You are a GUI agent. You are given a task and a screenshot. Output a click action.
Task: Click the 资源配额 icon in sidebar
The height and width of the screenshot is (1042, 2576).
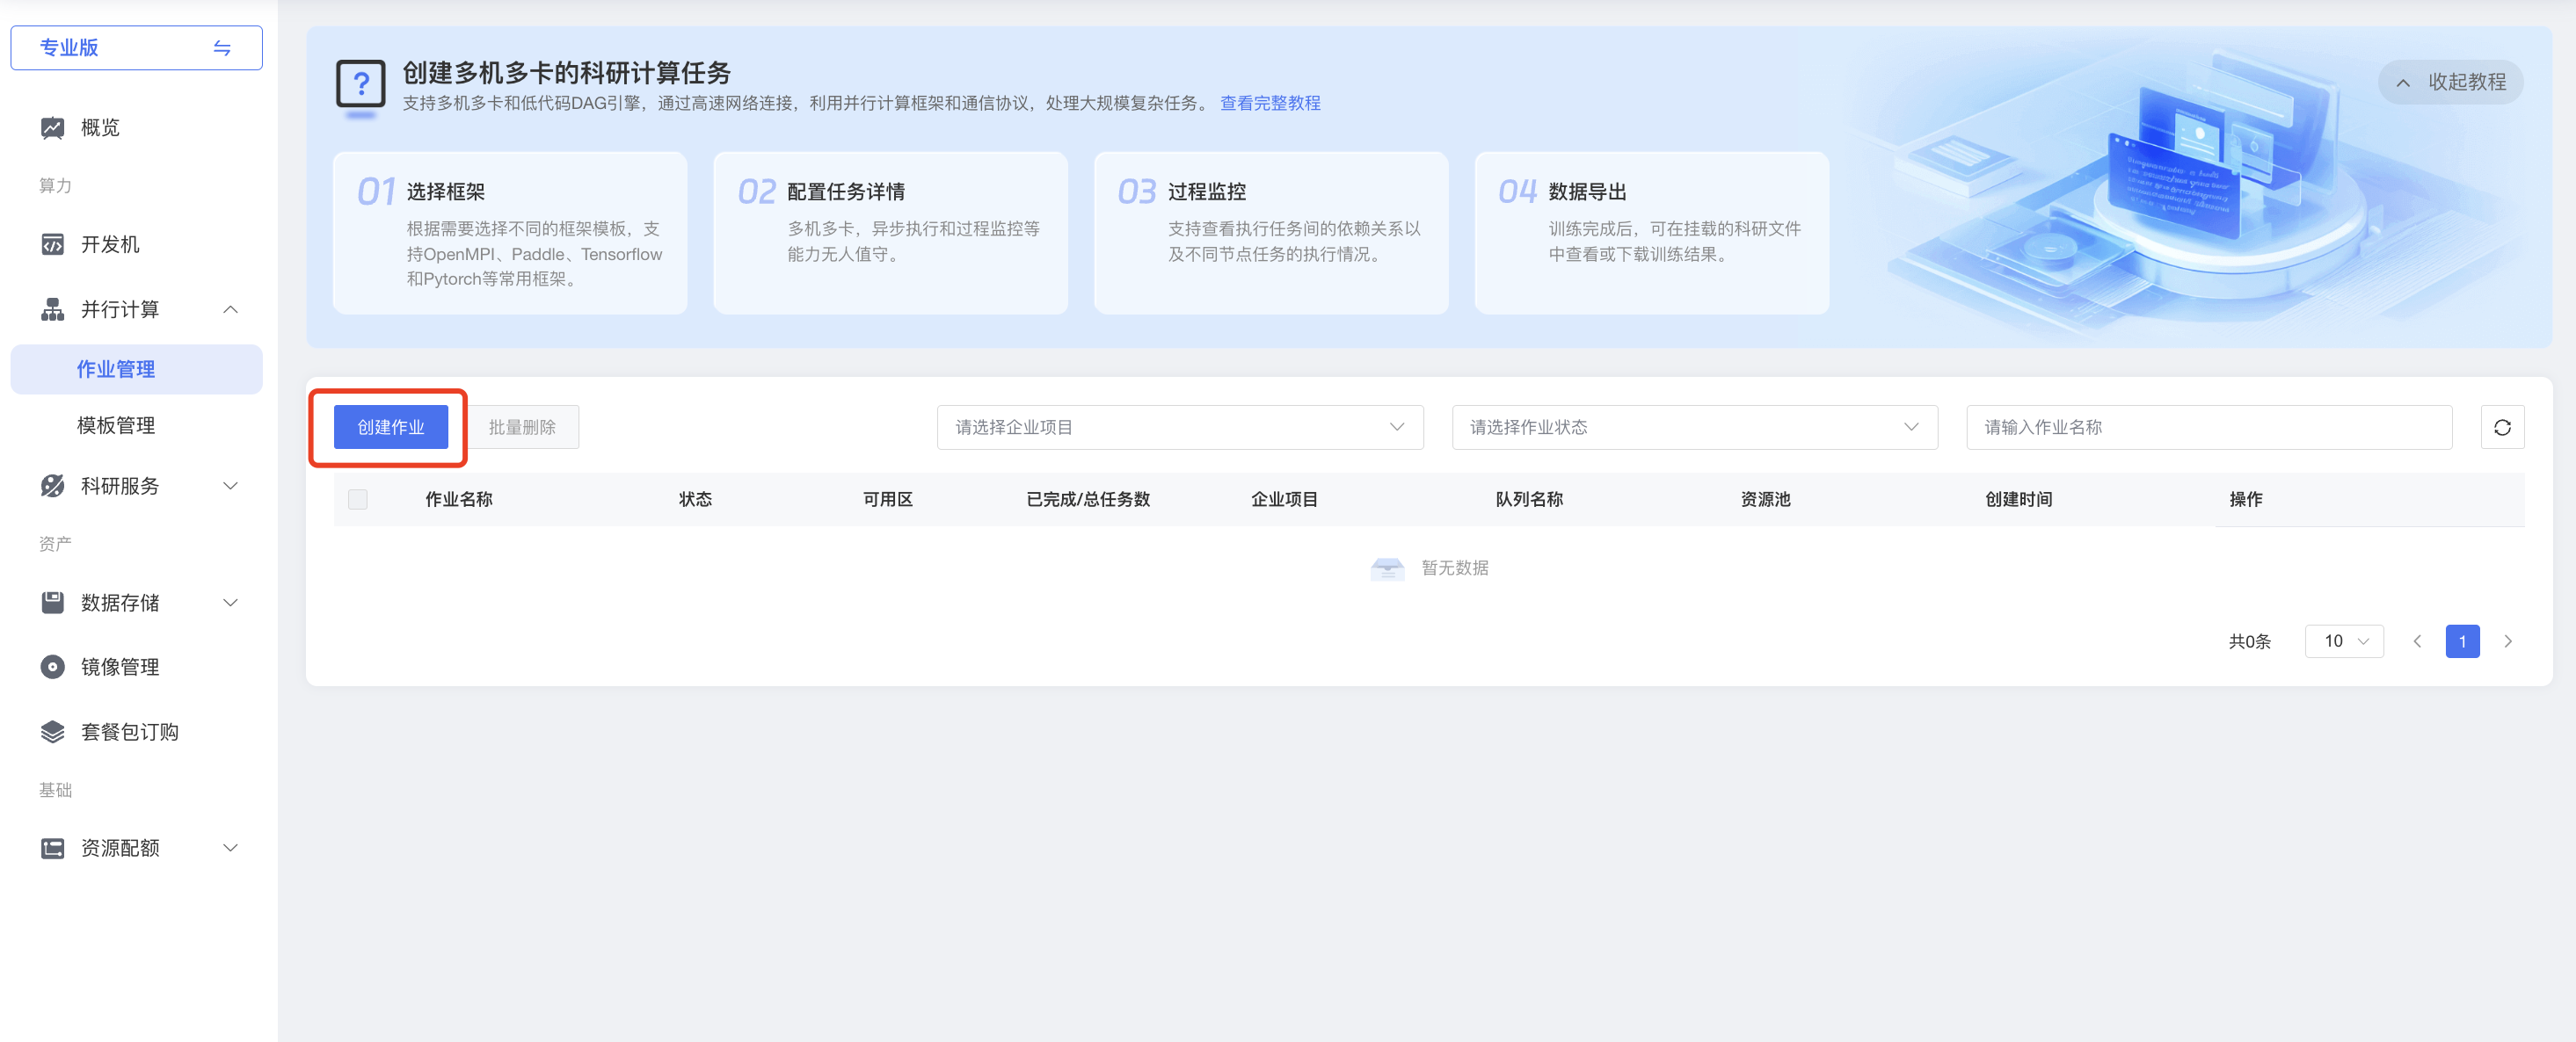[x=53, y=848]
